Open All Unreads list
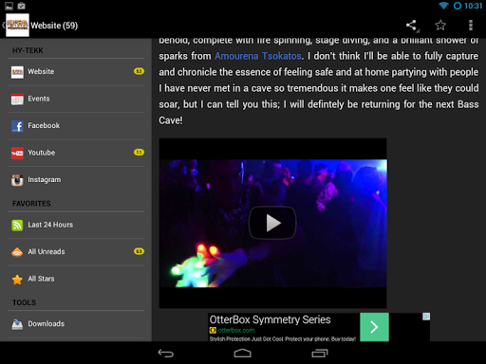Screen dimensions: 486x364 click(76, 252)
